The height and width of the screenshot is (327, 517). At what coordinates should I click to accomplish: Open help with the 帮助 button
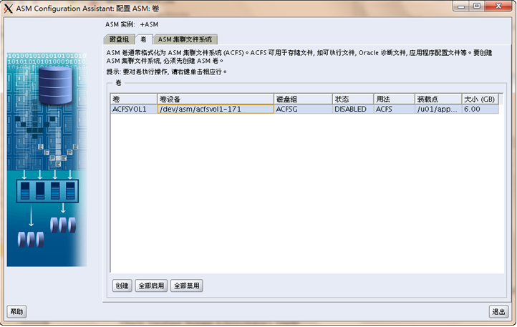16,312
